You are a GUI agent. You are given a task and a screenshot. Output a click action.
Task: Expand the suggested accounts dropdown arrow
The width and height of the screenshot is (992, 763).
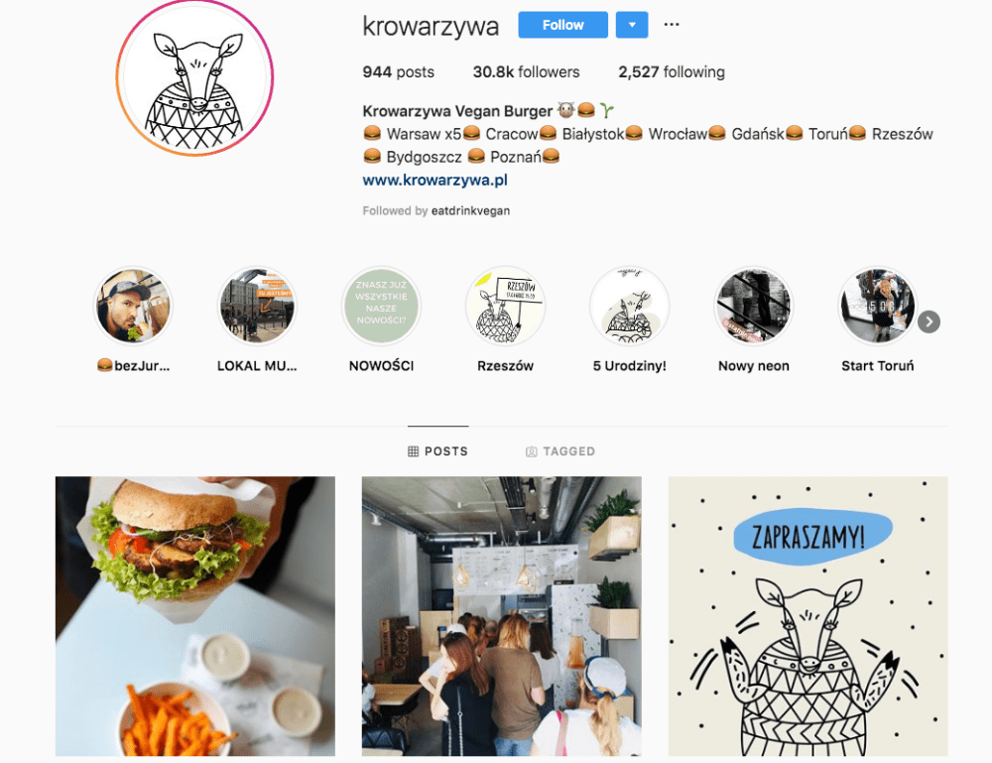coord(632,25)
